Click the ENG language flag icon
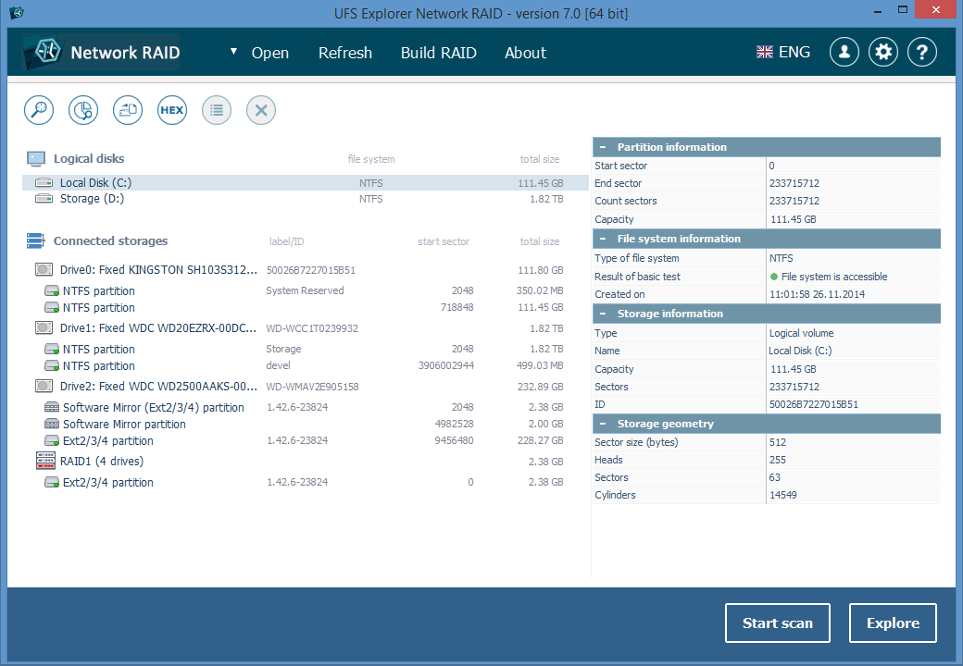 coord(764,52)
